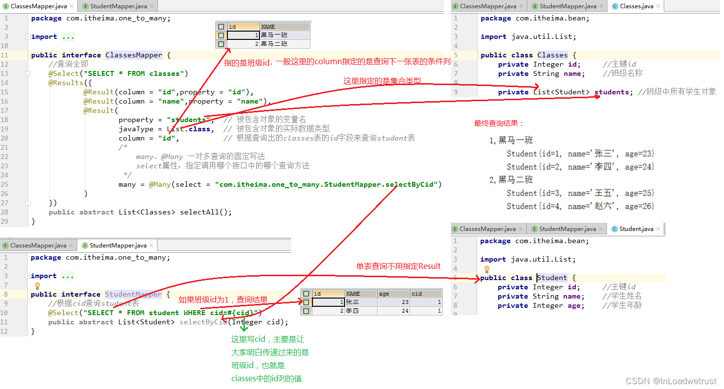This screenshot has width=724, height=389.
Task: Check the 李四 row checkbox
Action: (x=306, y=311)
